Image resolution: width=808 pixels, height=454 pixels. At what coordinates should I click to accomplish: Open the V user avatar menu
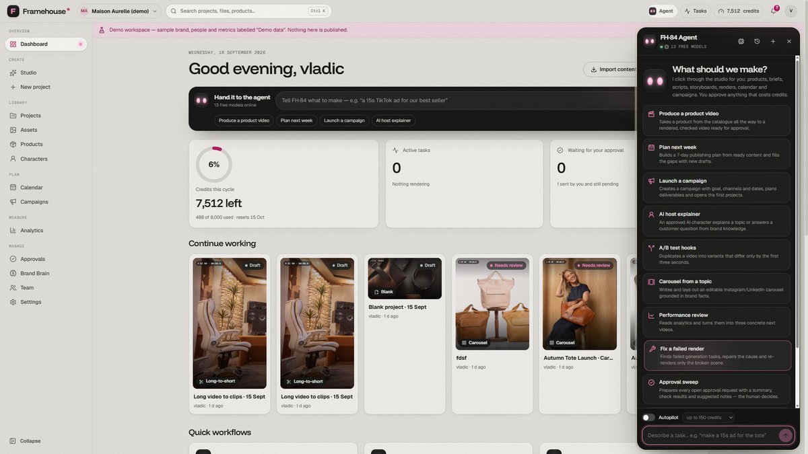(790, 11)
